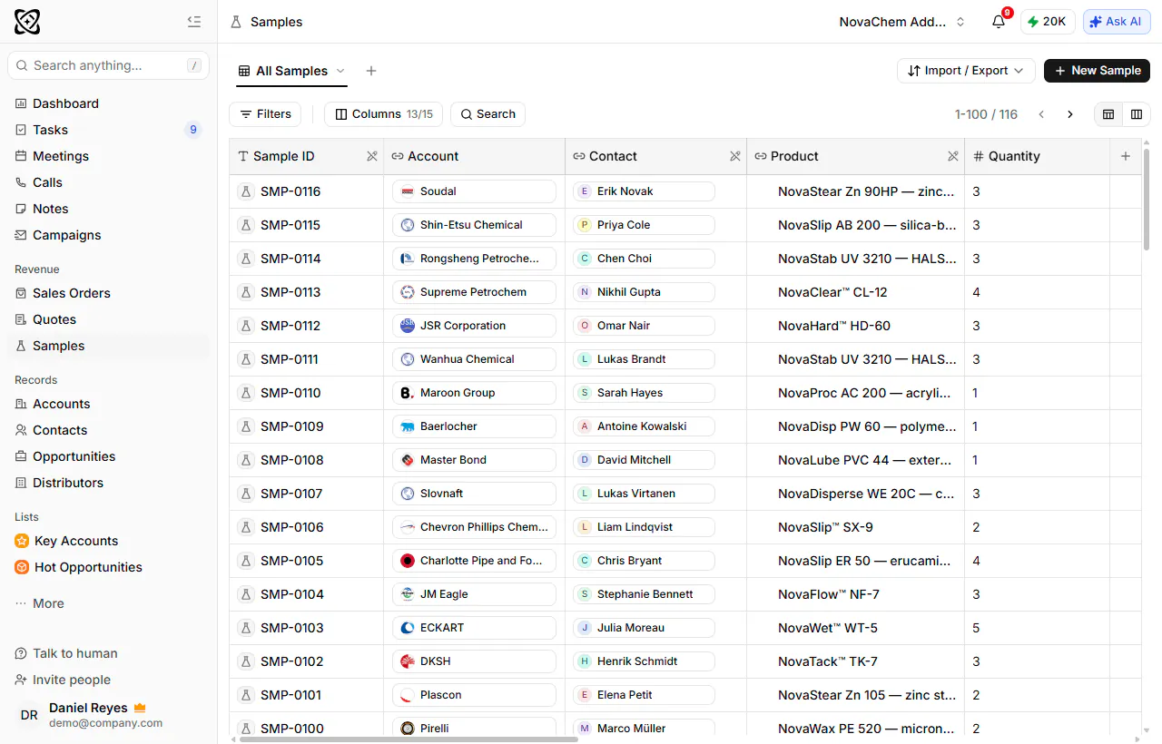Switch to table layout view icon
Image resolution: width=1162 pixels, height=744 pixels.
(1108, 114)
